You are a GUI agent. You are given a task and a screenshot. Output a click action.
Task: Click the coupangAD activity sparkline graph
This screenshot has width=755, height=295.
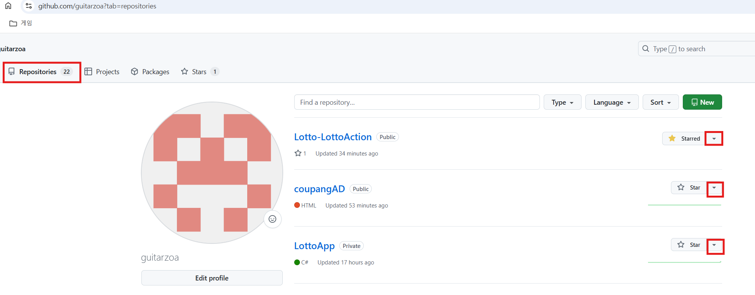pos(685,205)
